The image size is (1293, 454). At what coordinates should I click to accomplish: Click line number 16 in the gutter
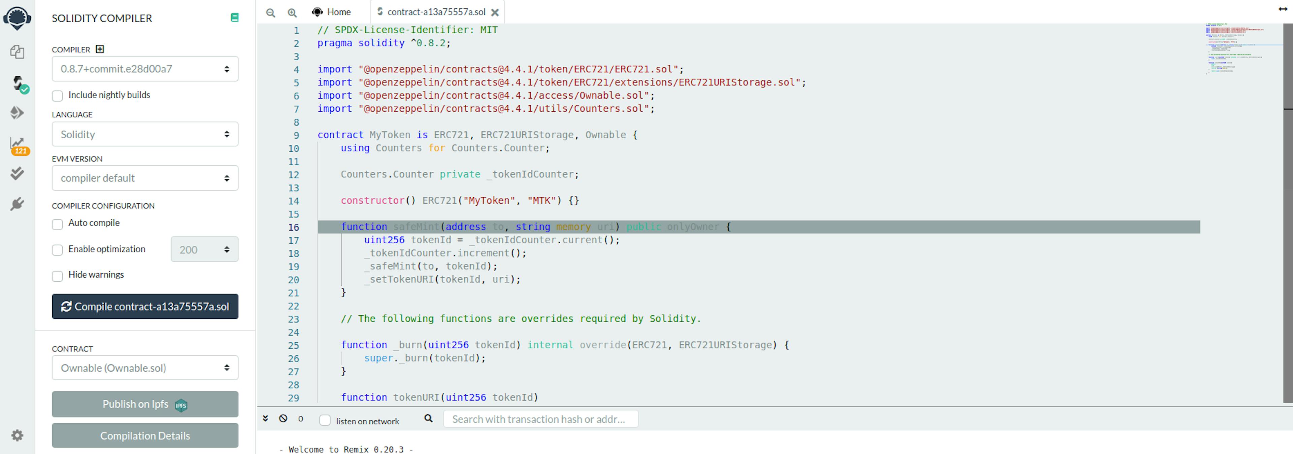point(294,227)
